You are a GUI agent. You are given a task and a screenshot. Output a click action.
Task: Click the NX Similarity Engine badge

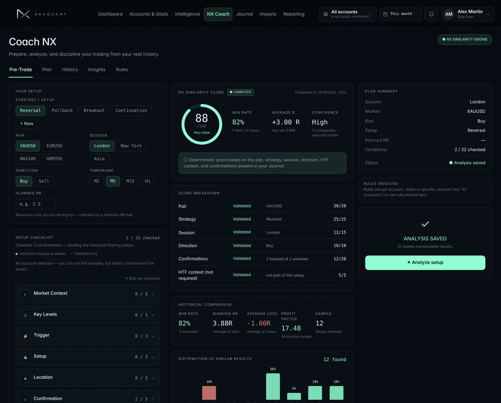coord(465,40)
